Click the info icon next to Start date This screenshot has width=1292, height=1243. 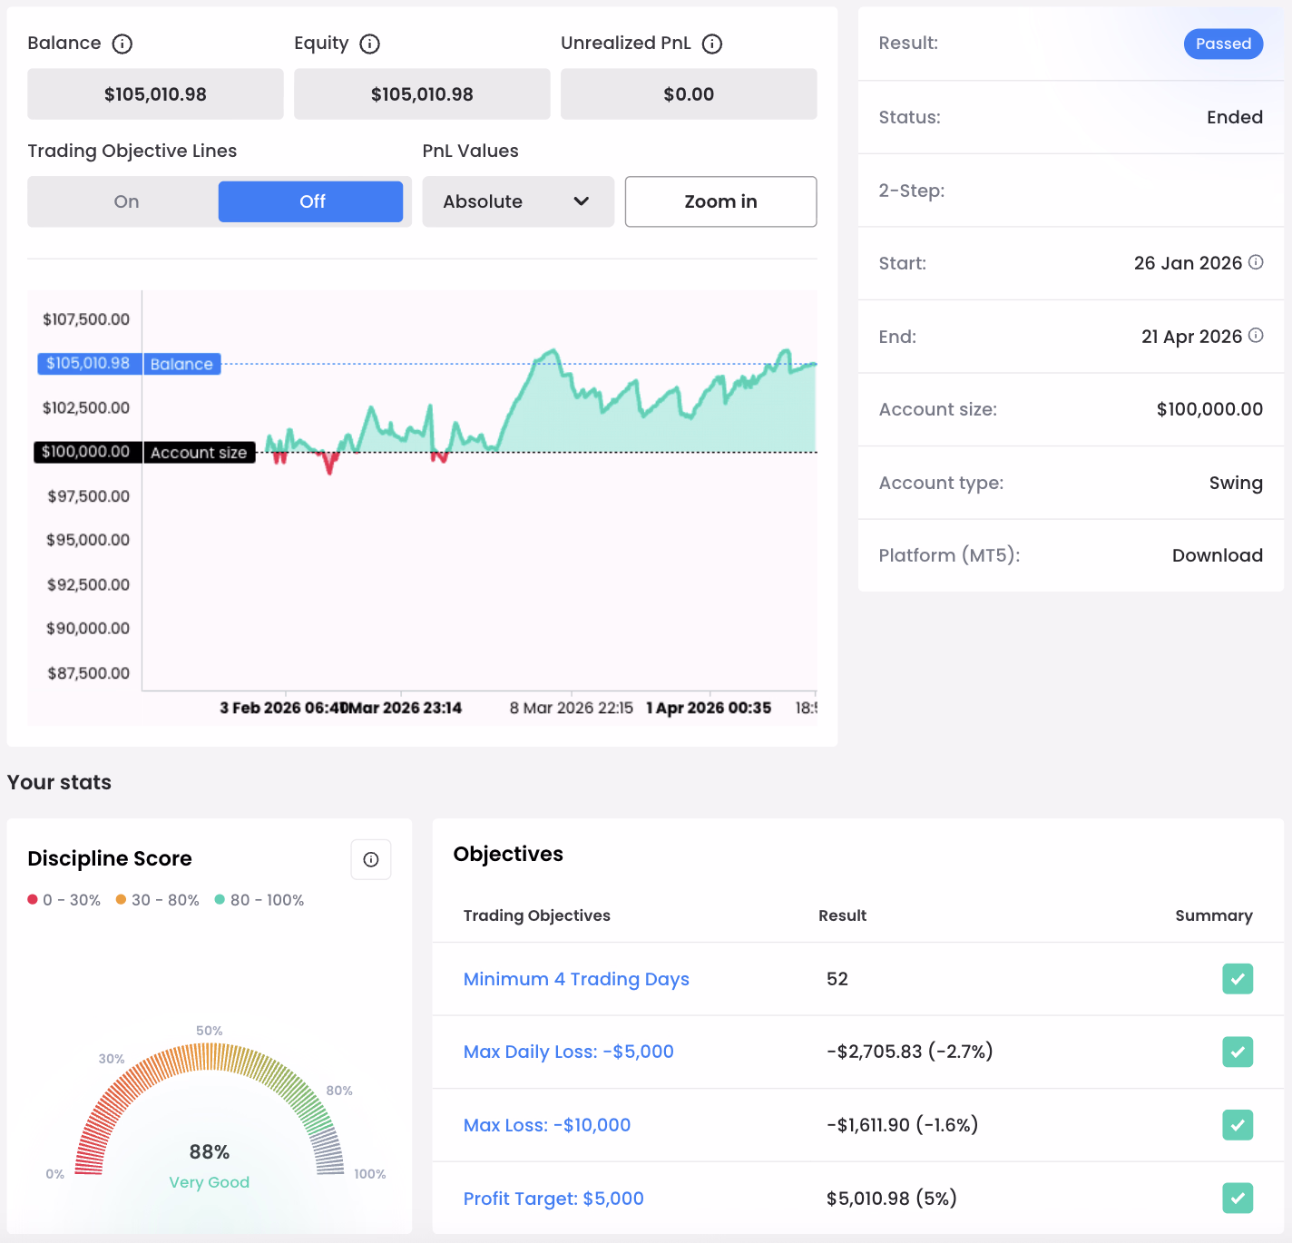[x=1256, y=262]
